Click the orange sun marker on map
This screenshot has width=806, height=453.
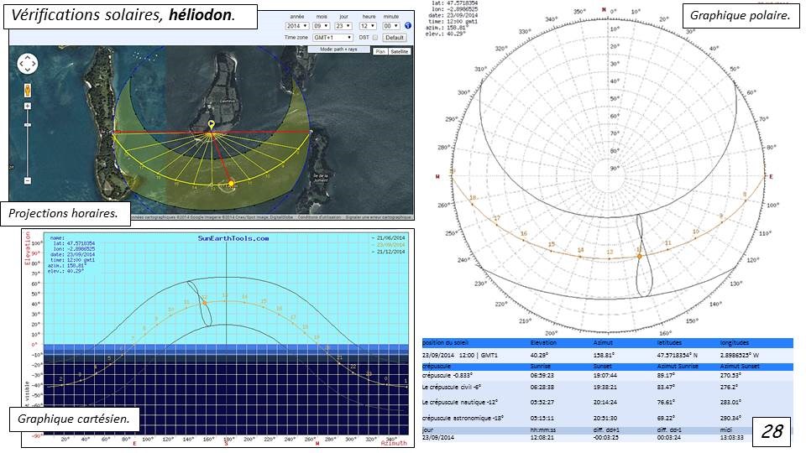coord(232,183)
